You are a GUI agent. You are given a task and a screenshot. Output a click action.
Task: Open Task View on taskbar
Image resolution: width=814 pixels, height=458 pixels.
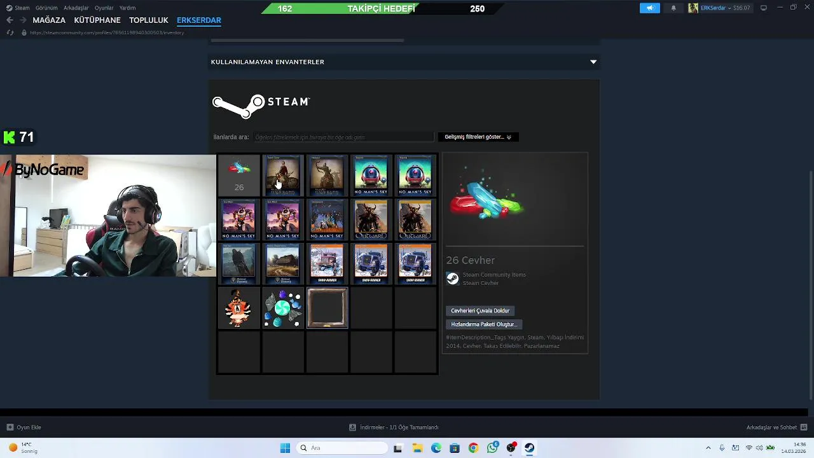click(398, 448)
